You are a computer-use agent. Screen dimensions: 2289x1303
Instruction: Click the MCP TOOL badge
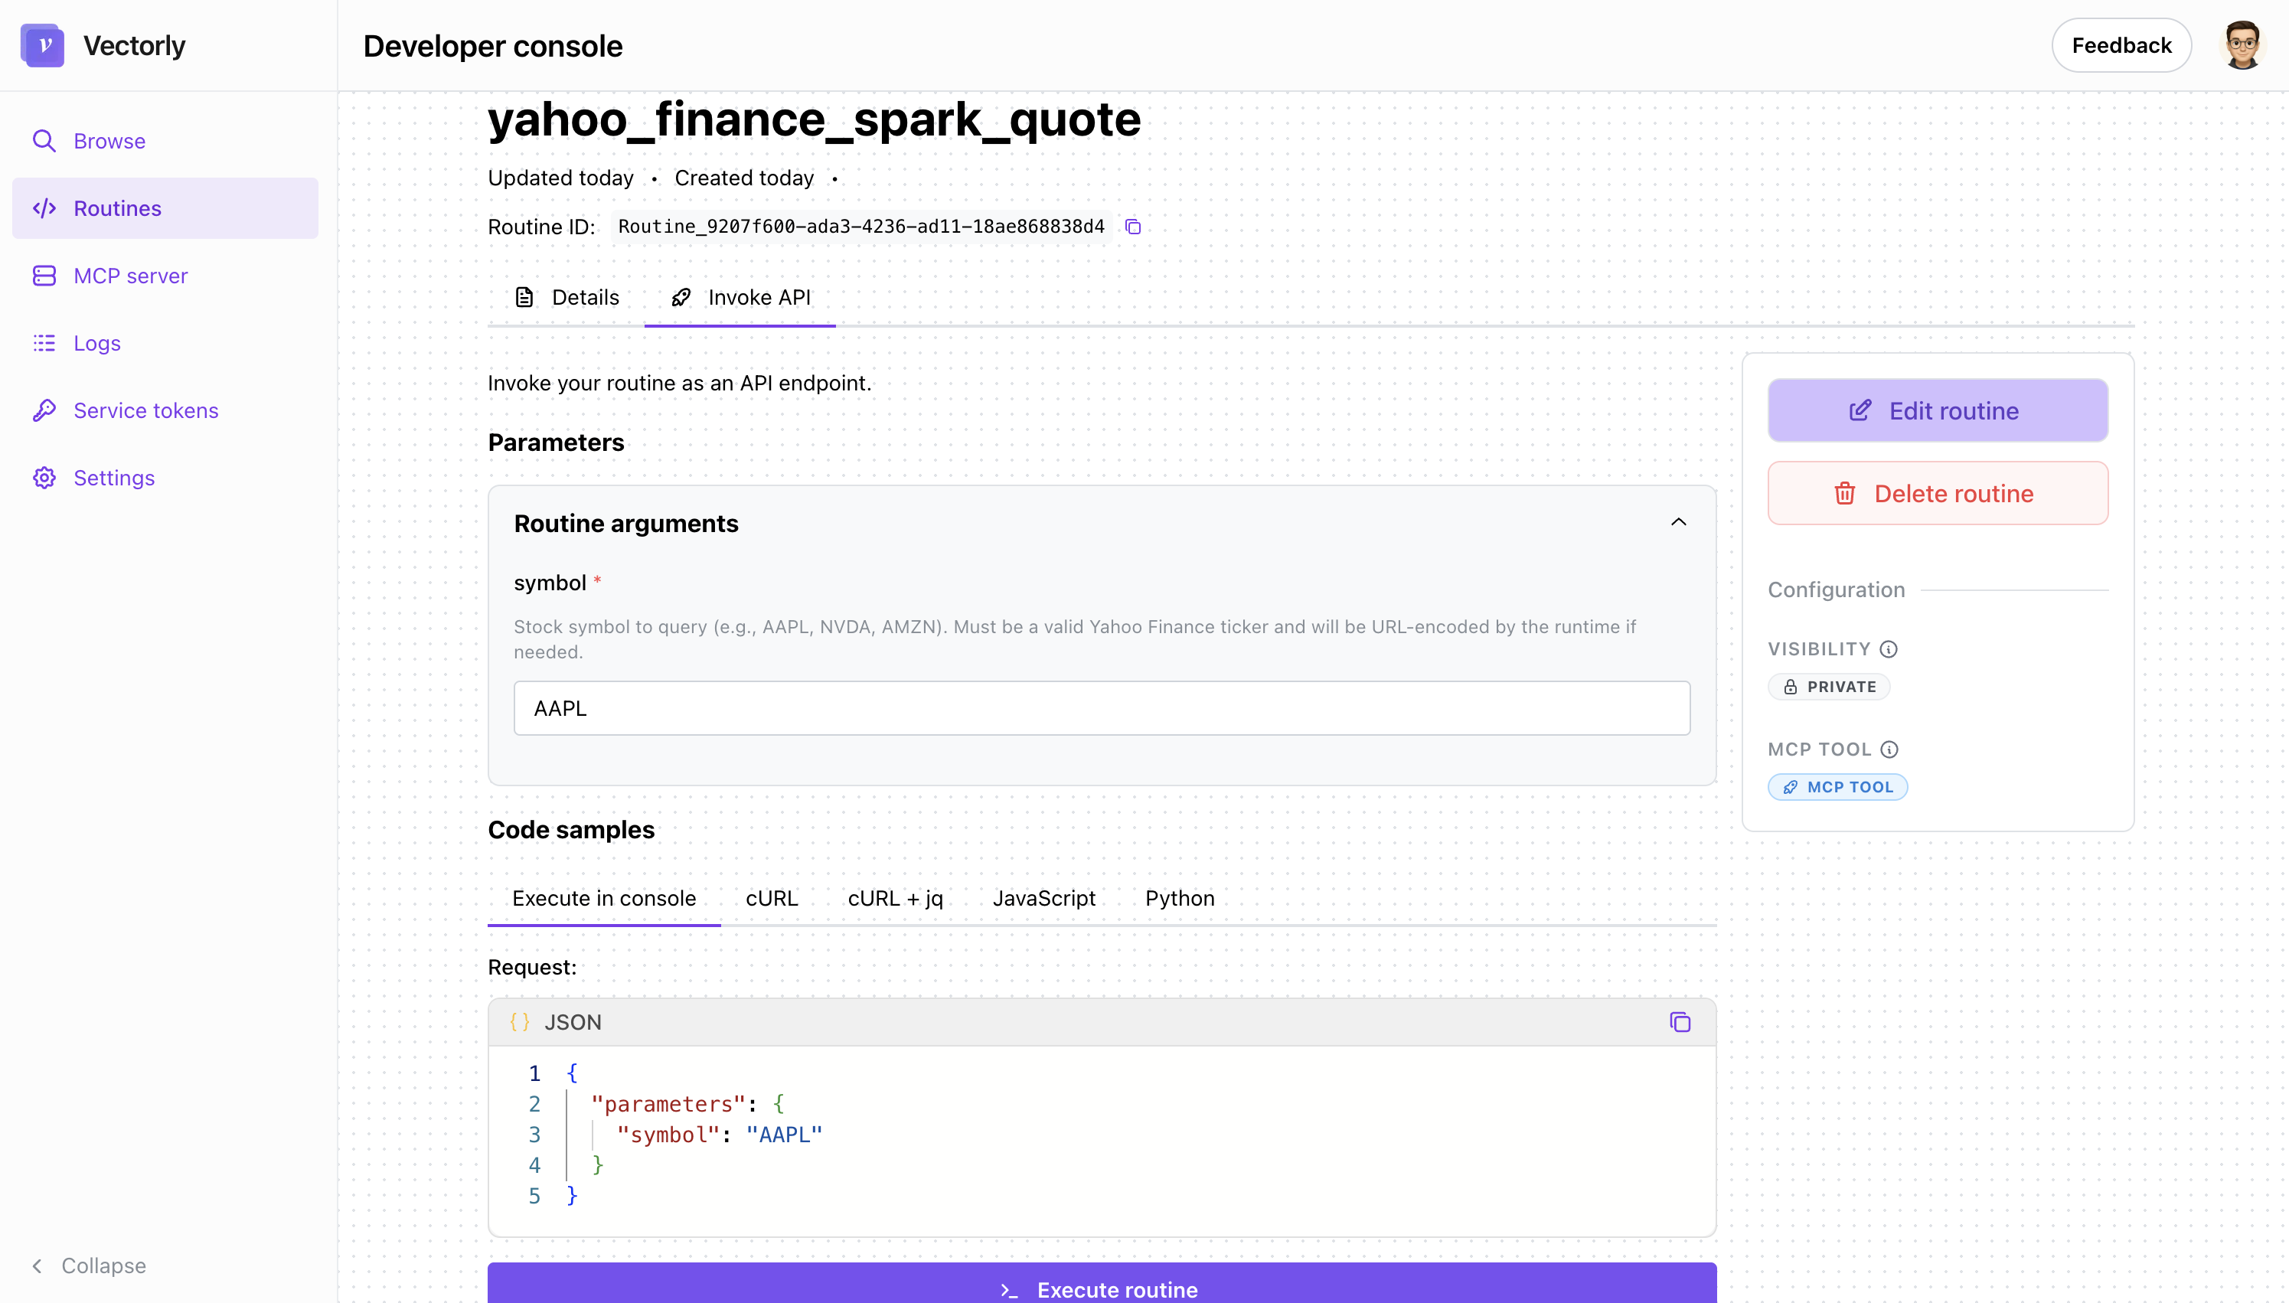pos(1838,787)
